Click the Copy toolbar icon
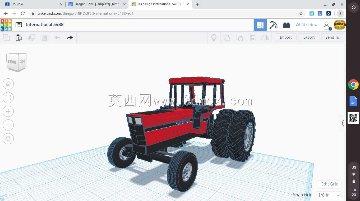 point(6,38)
